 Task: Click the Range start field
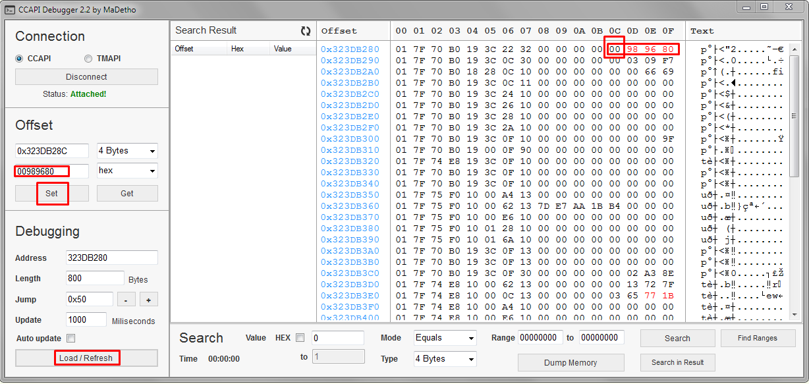[540, 337]
